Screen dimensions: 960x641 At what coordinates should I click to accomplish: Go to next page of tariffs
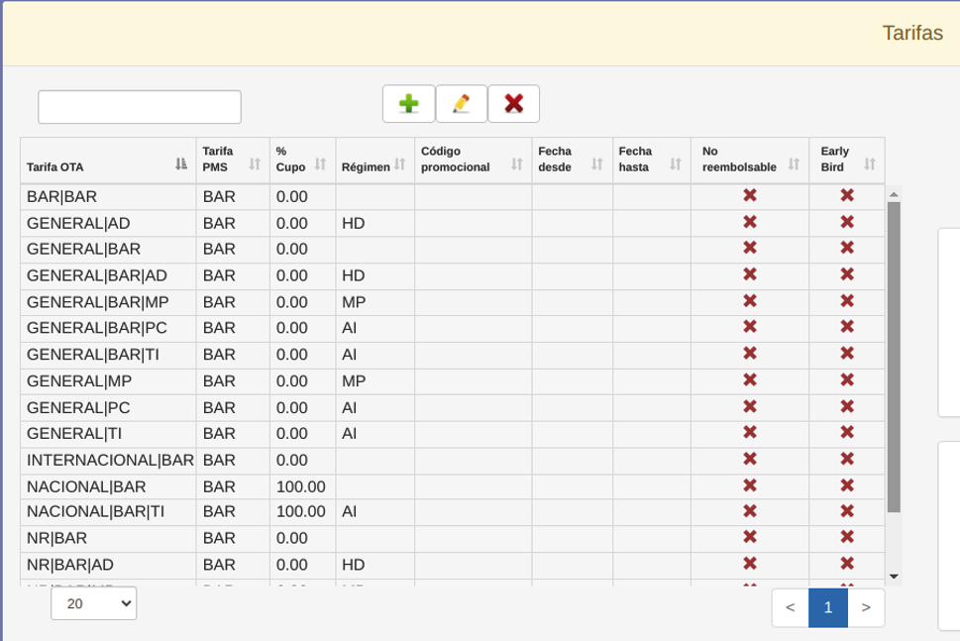click(866, 608)
